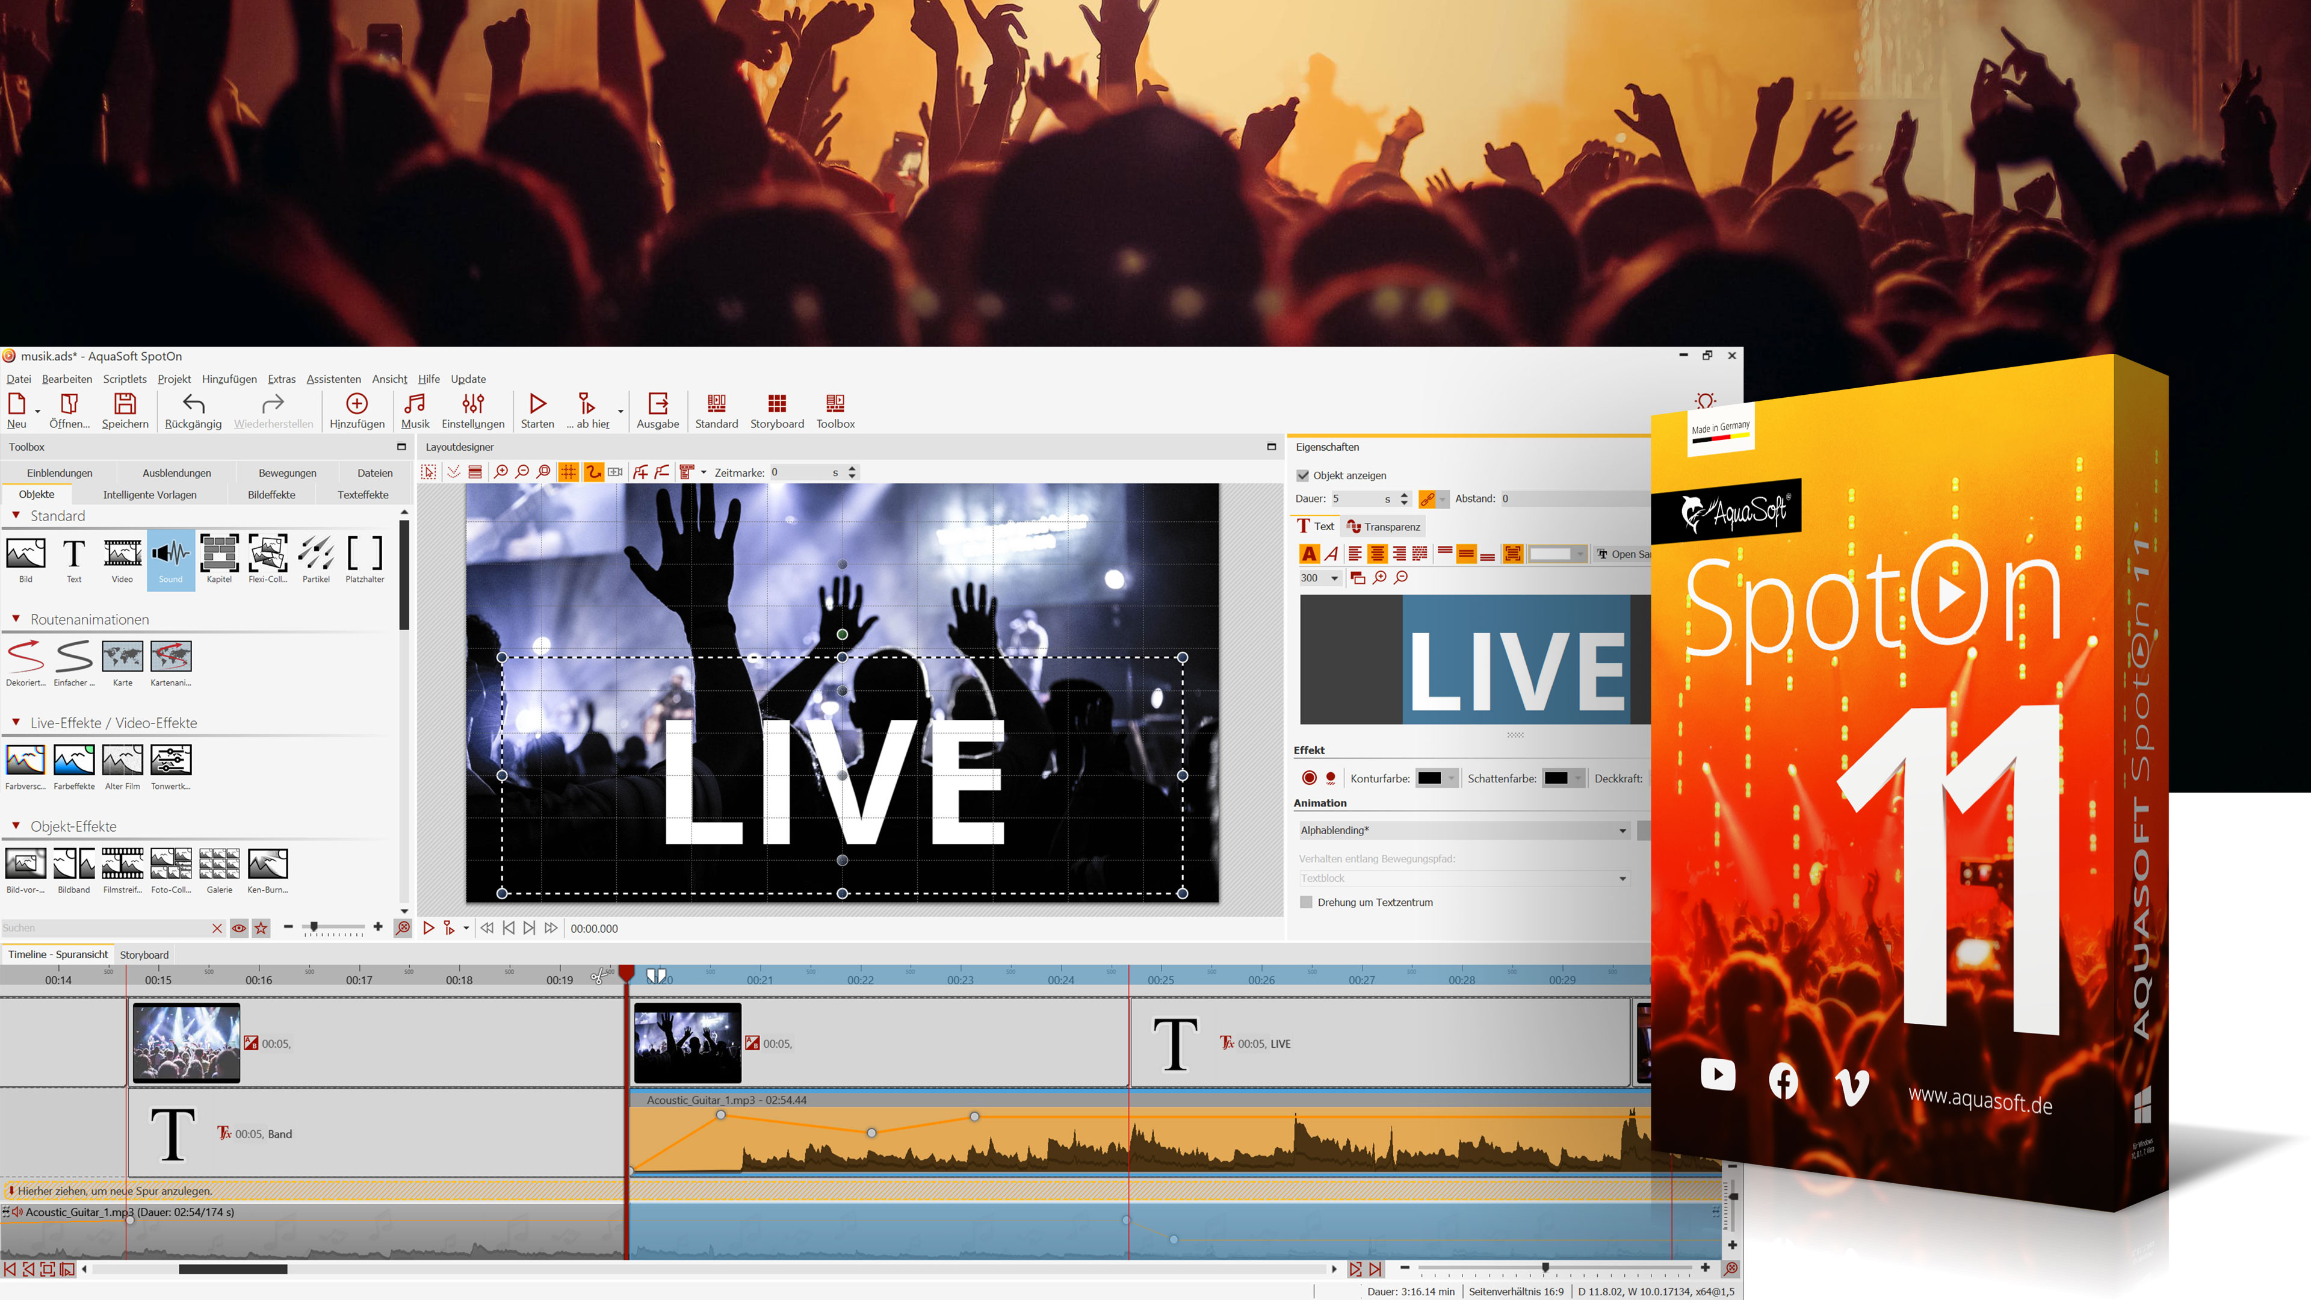Uncheck Objekt anzeigen checkbox
The image size is (2311, 1300).
coord(1302,475)
